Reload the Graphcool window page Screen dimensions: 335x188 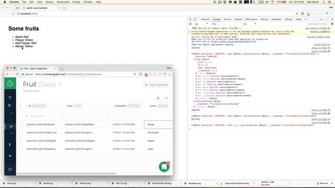click(x=17, y=74)
